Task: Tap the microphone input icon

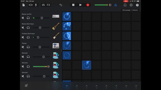Action: [36, 5]
